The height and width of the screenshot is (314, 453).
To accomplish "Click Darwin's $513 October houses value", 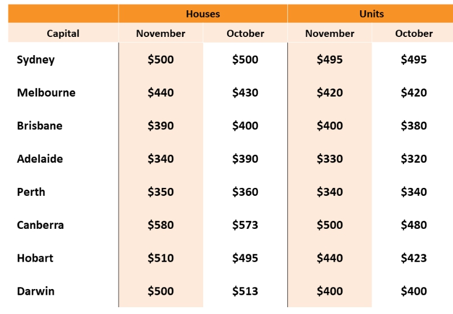I will pos(245,291).
